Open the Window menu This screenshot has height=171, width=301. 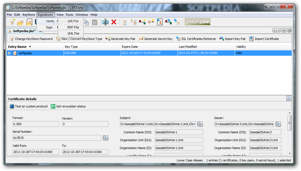coord(82,15)
